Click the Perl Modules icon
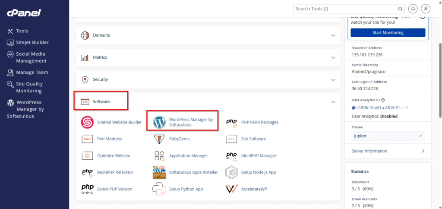The height and width of the screenshot is (209, 442). point(87,139)
